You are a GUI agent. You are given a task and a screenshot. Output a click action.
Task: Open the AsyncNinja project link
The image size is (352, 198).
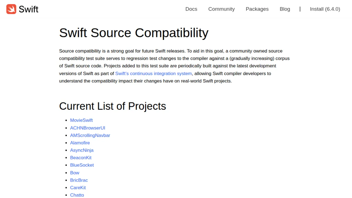point(82,150)
